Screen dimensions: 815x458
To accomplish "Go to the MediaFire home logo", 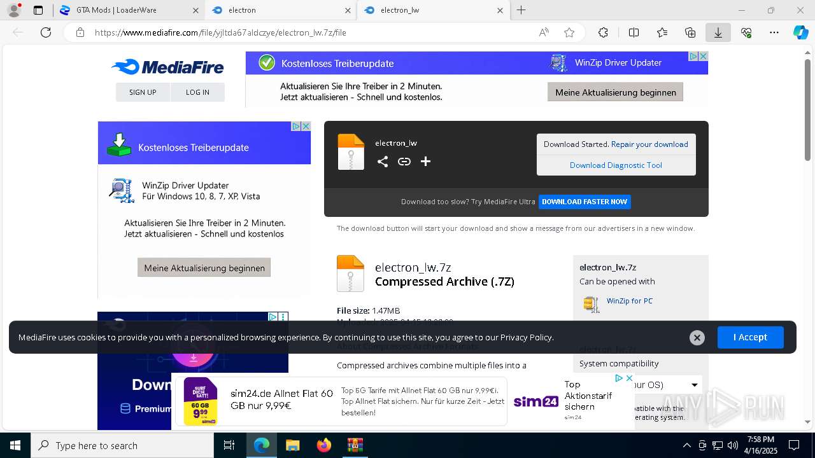I will coord(167,67).
